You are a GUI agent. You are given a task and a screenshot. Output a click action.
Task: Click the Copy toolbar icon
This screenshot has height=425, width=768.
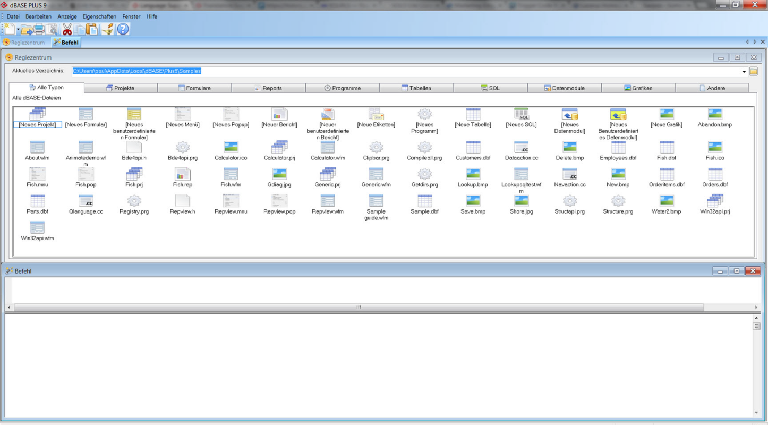click(x=80, y=29)
